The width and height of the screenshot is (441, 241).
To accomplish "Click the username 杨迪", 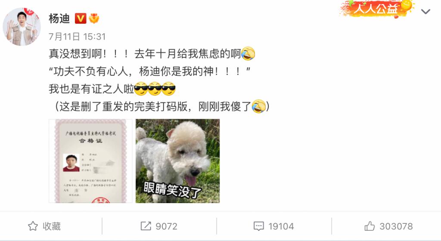I will 59,19.
